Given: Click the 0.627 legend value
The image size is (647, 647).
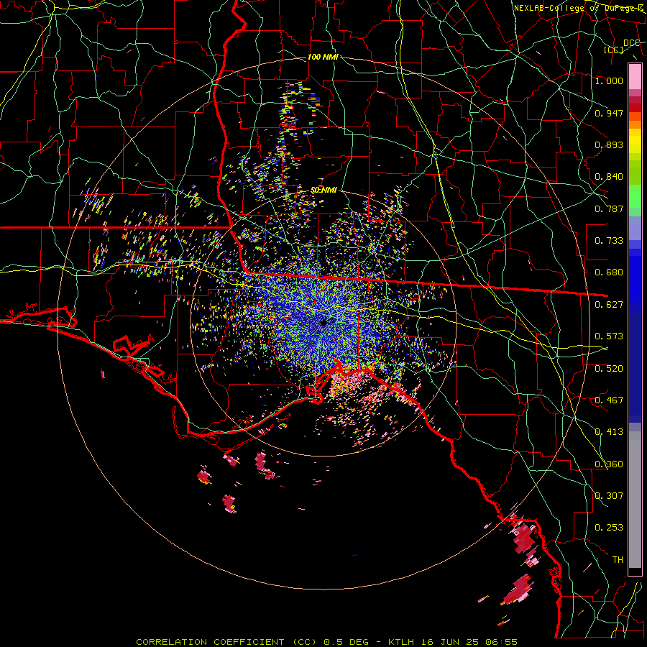Looking at the screenshot, I should point(609,305).
